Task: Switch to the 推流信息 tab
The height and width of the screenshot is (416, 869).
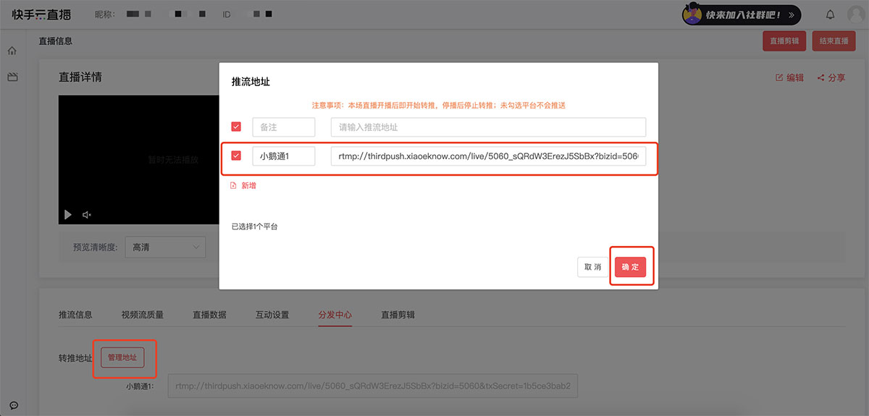Action: coord(75,315)
